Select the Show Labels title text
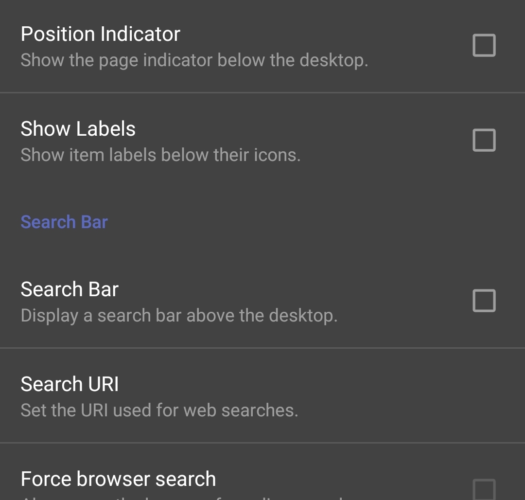Screen dimensions: 525x500 click(x=78, y=128)
